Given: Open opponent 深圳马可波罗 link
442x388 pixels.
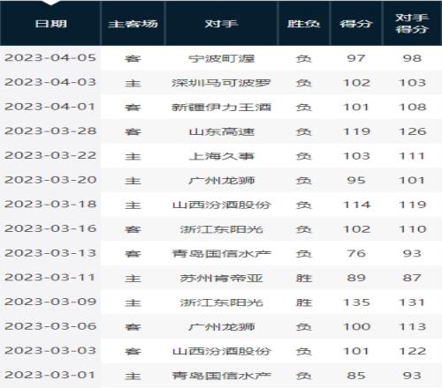Looking at the screenshot, I should [222, 83].
